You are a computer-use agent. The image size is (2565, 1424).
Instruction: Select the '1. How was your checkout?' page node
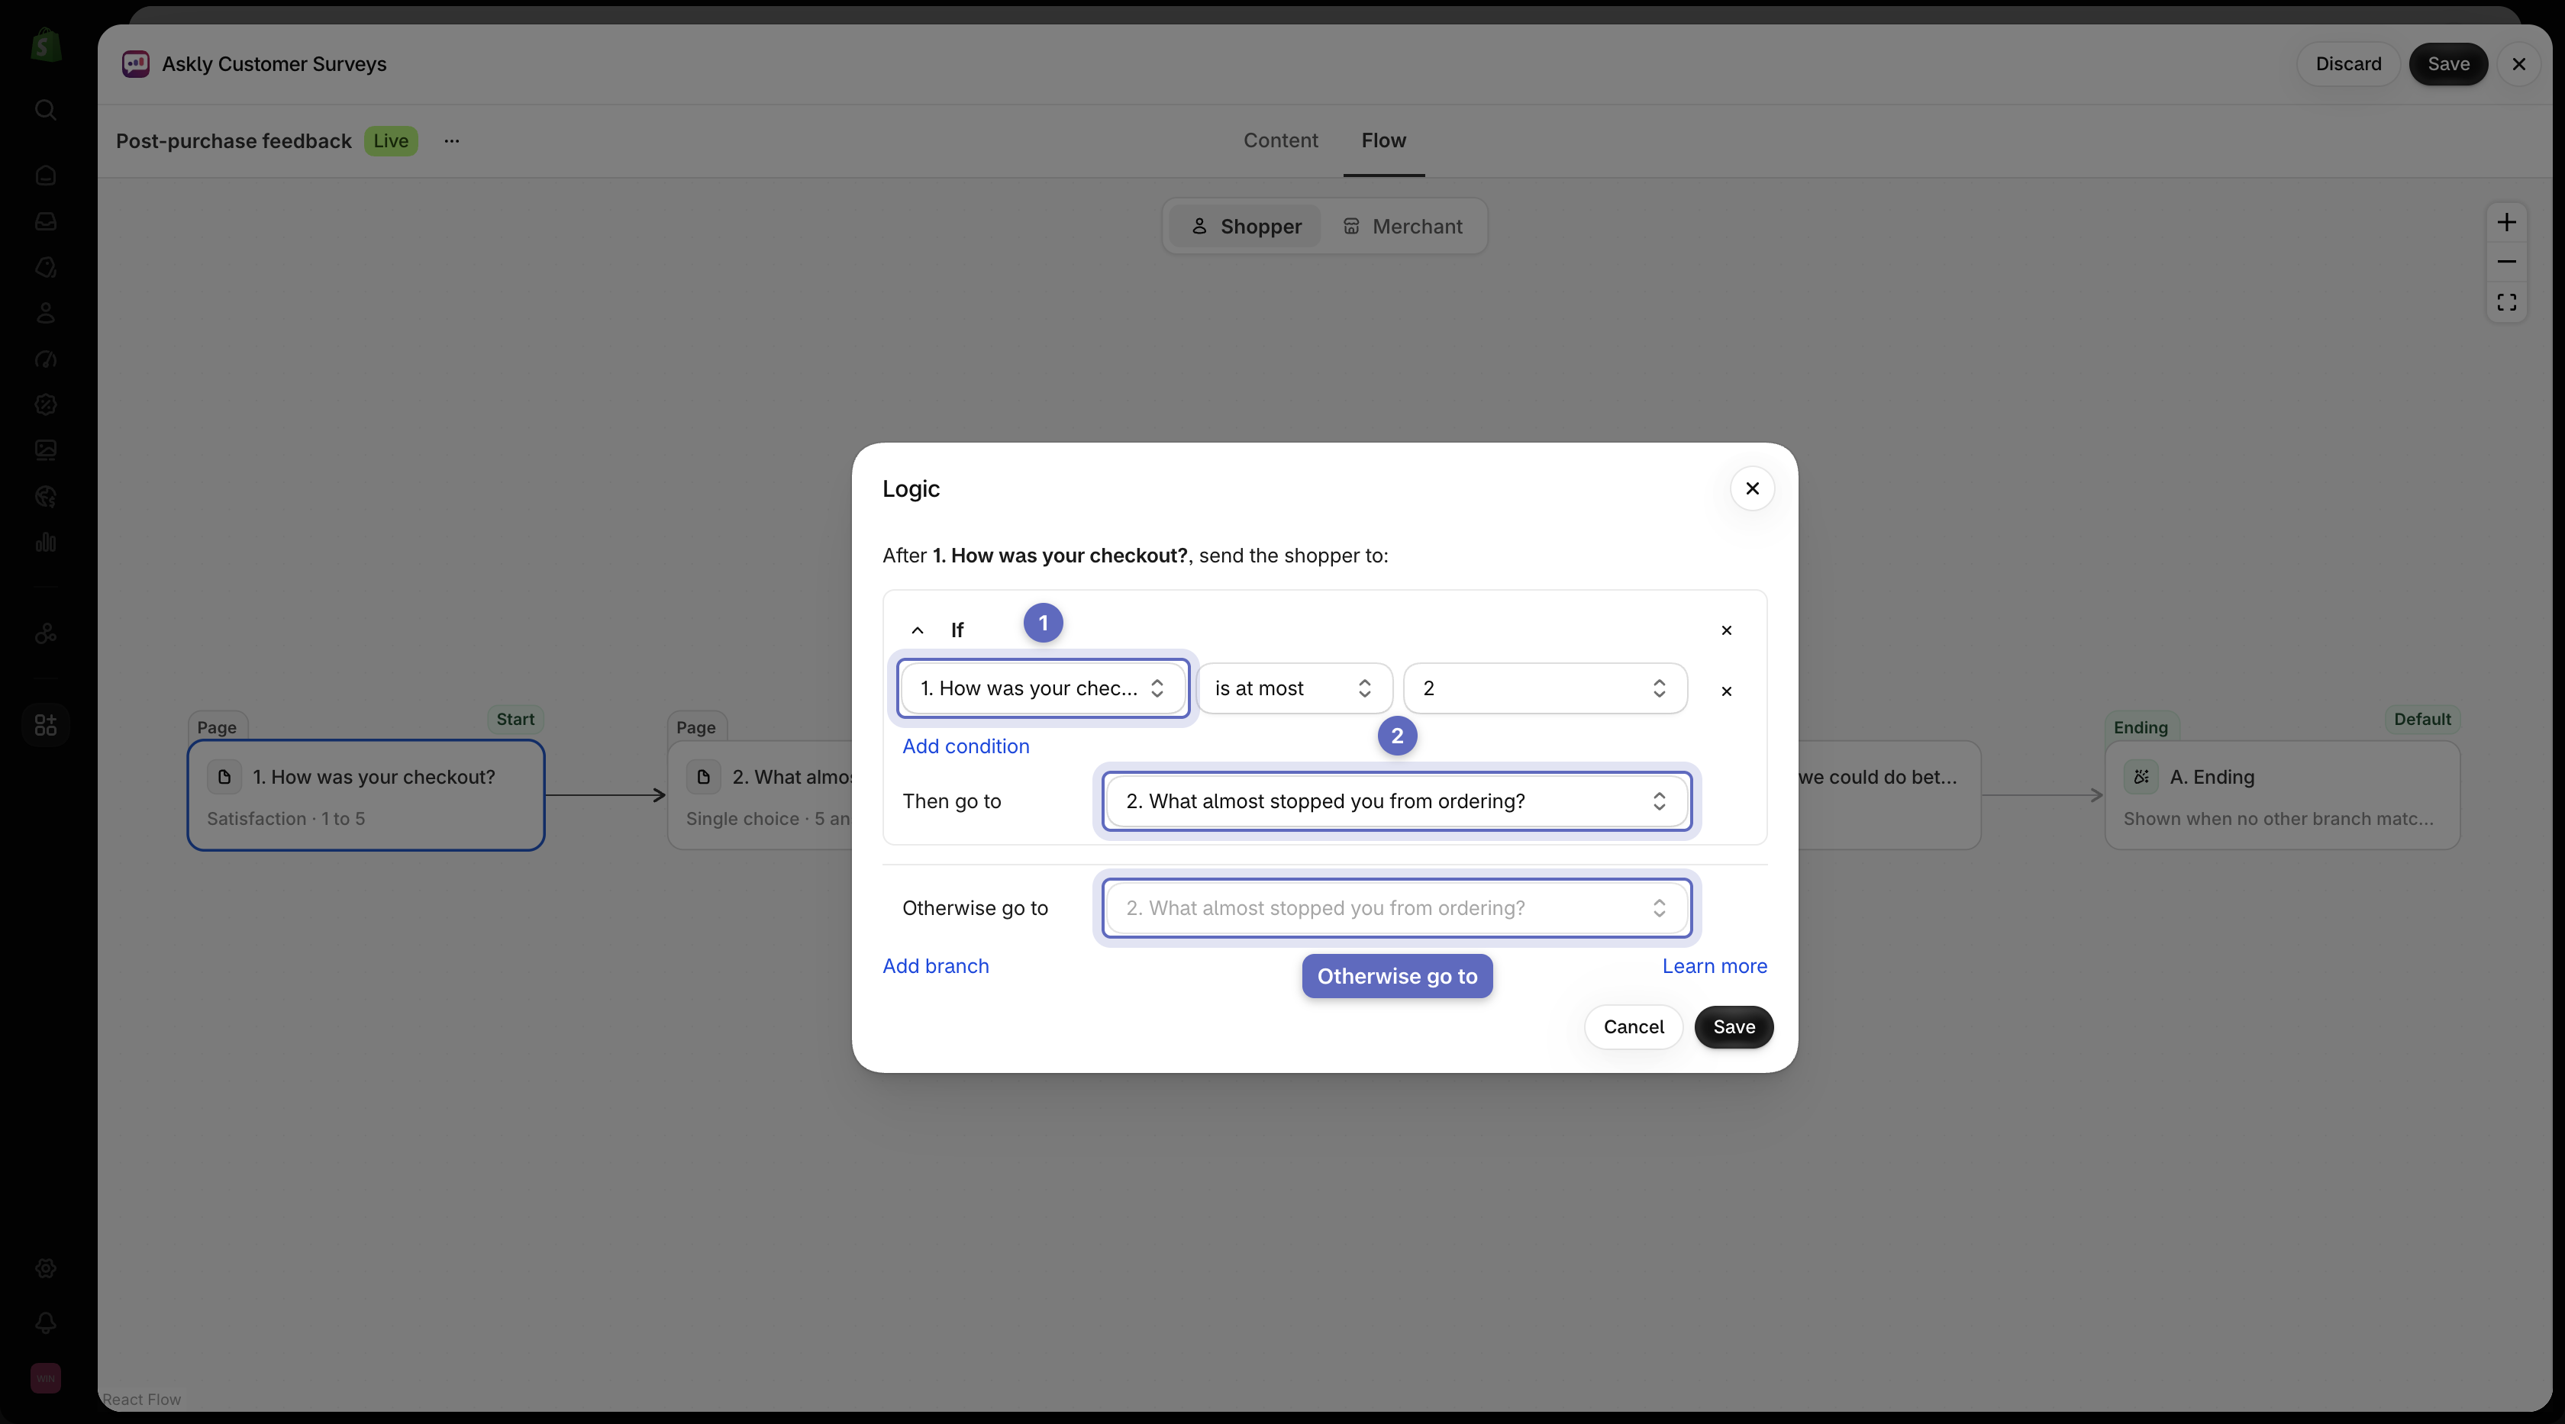click(x=366, y=795)
